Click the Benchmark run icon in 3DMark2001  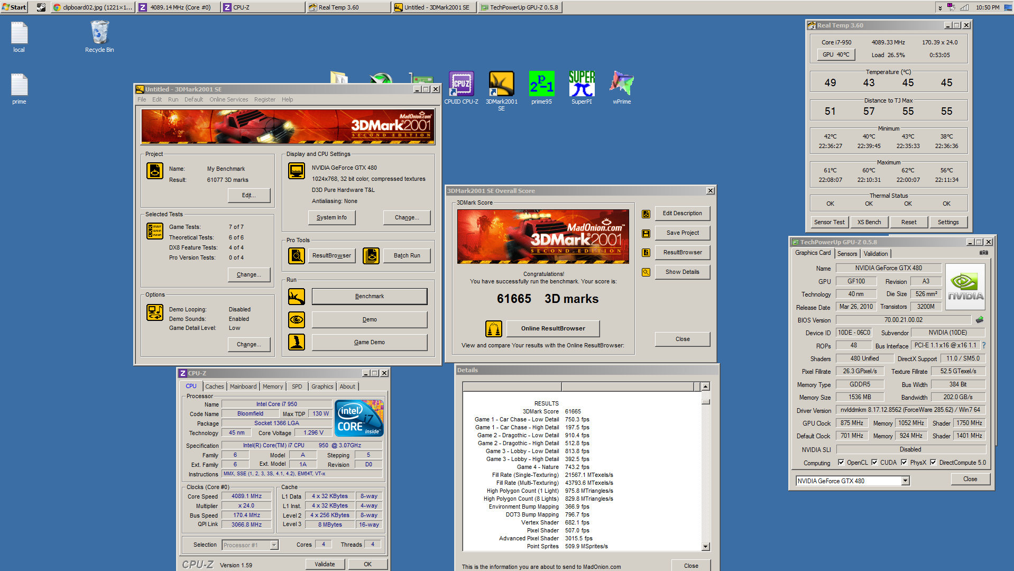297,297
